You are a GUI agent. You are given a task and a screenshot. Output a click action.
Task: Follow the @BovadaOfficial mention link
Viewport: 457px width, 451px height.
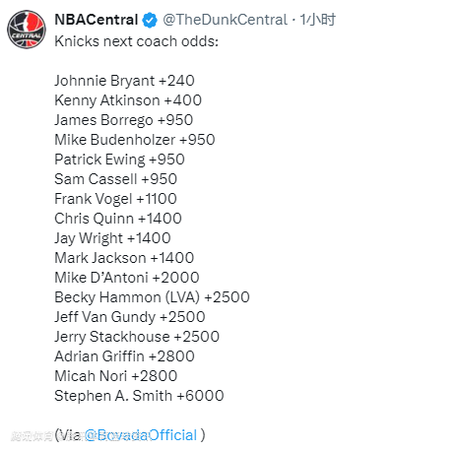(141, 435)
